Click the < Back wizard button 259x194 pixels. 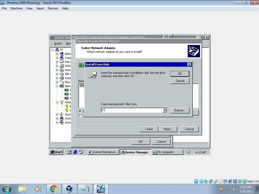(149, 129)
